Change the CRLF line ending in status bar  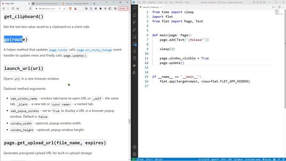click(x=230, y=159)
